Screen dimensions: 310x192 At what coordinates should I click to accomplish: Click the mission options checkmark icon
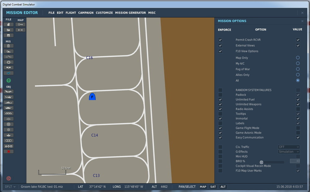8,73
